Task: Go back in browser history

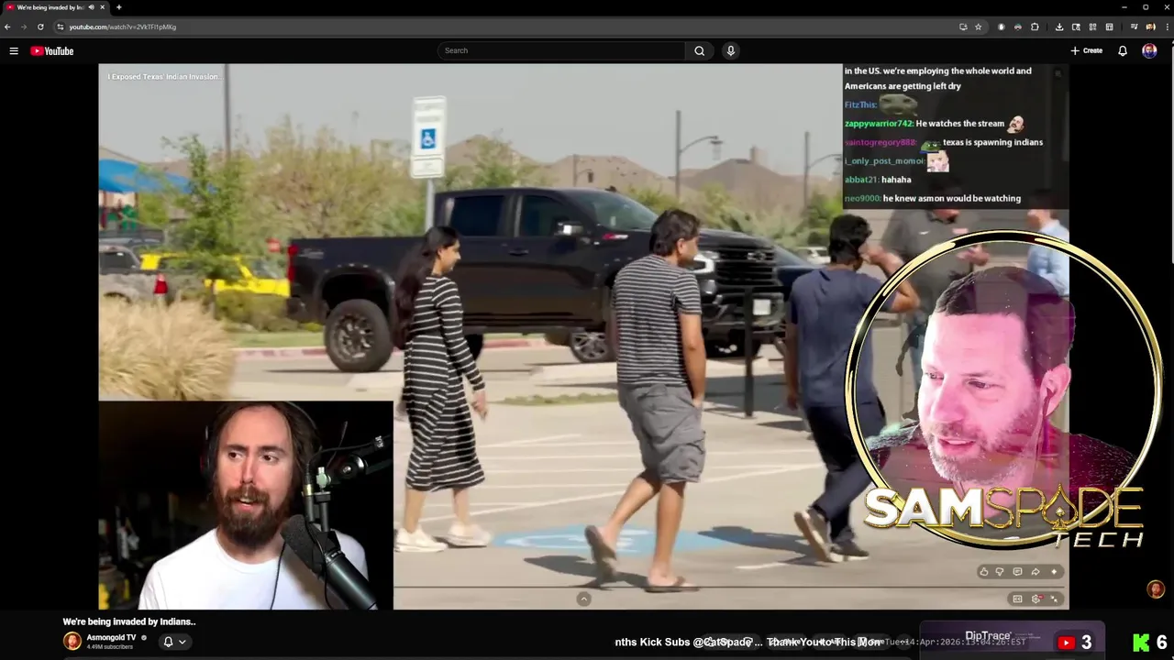Action: [x=7, y=27]
